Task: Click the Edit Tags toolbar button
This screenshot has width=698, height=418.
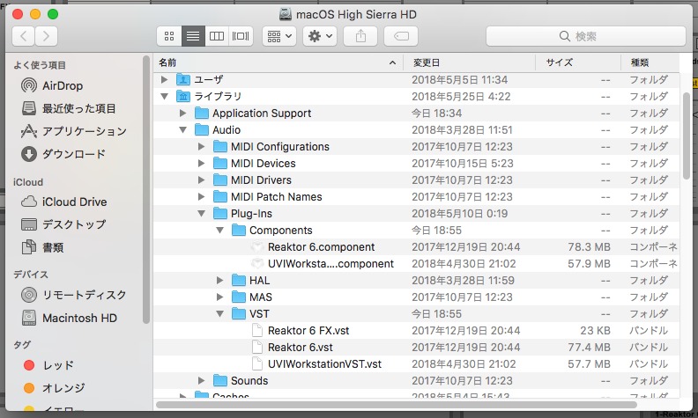Action: [401, 36]
